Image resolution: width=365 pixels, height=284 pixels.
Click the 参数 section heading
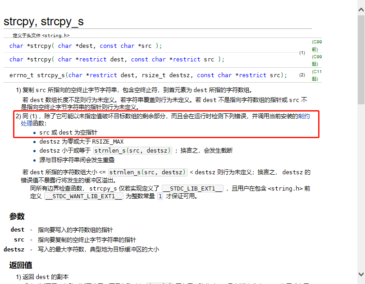(x=17, y=216)
